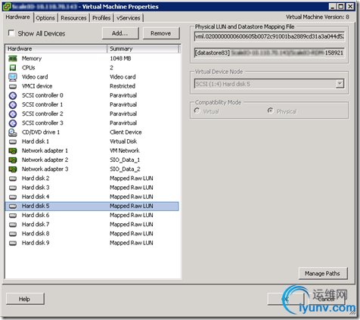
Task: Click the CPUs chip icon
Action: (x=13, y=67)
